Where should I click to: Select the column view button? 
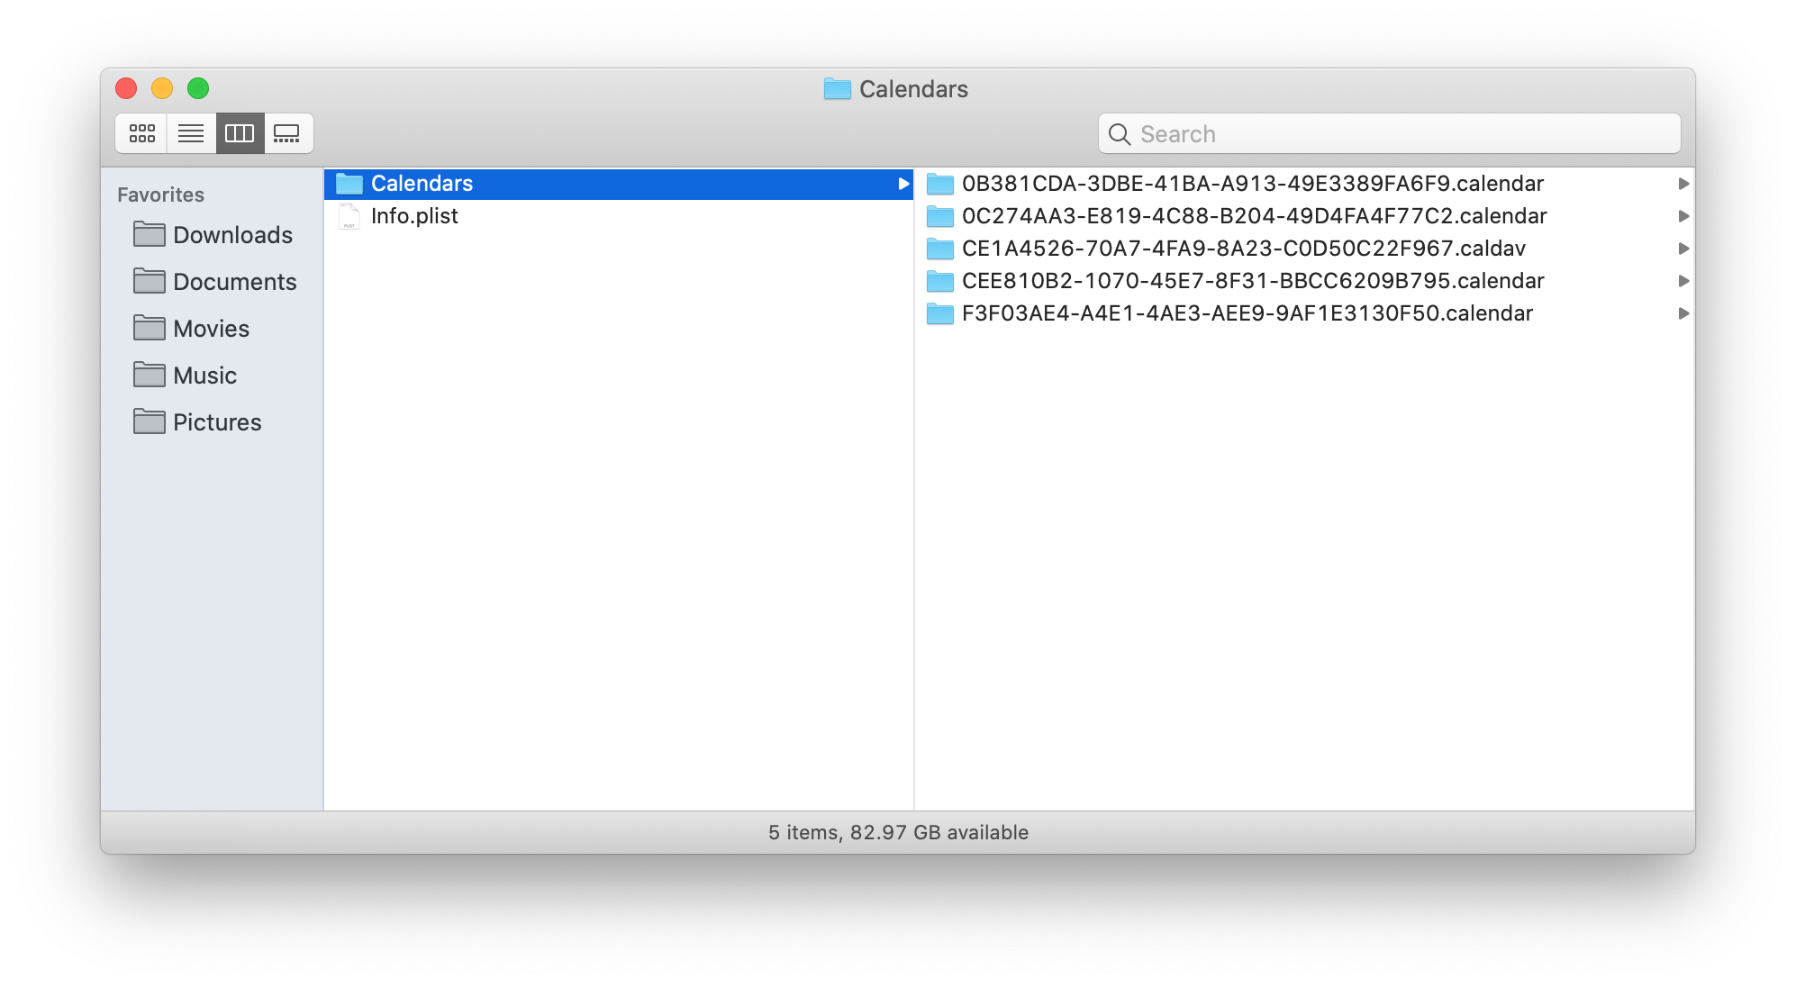click(x=240, y=133)
